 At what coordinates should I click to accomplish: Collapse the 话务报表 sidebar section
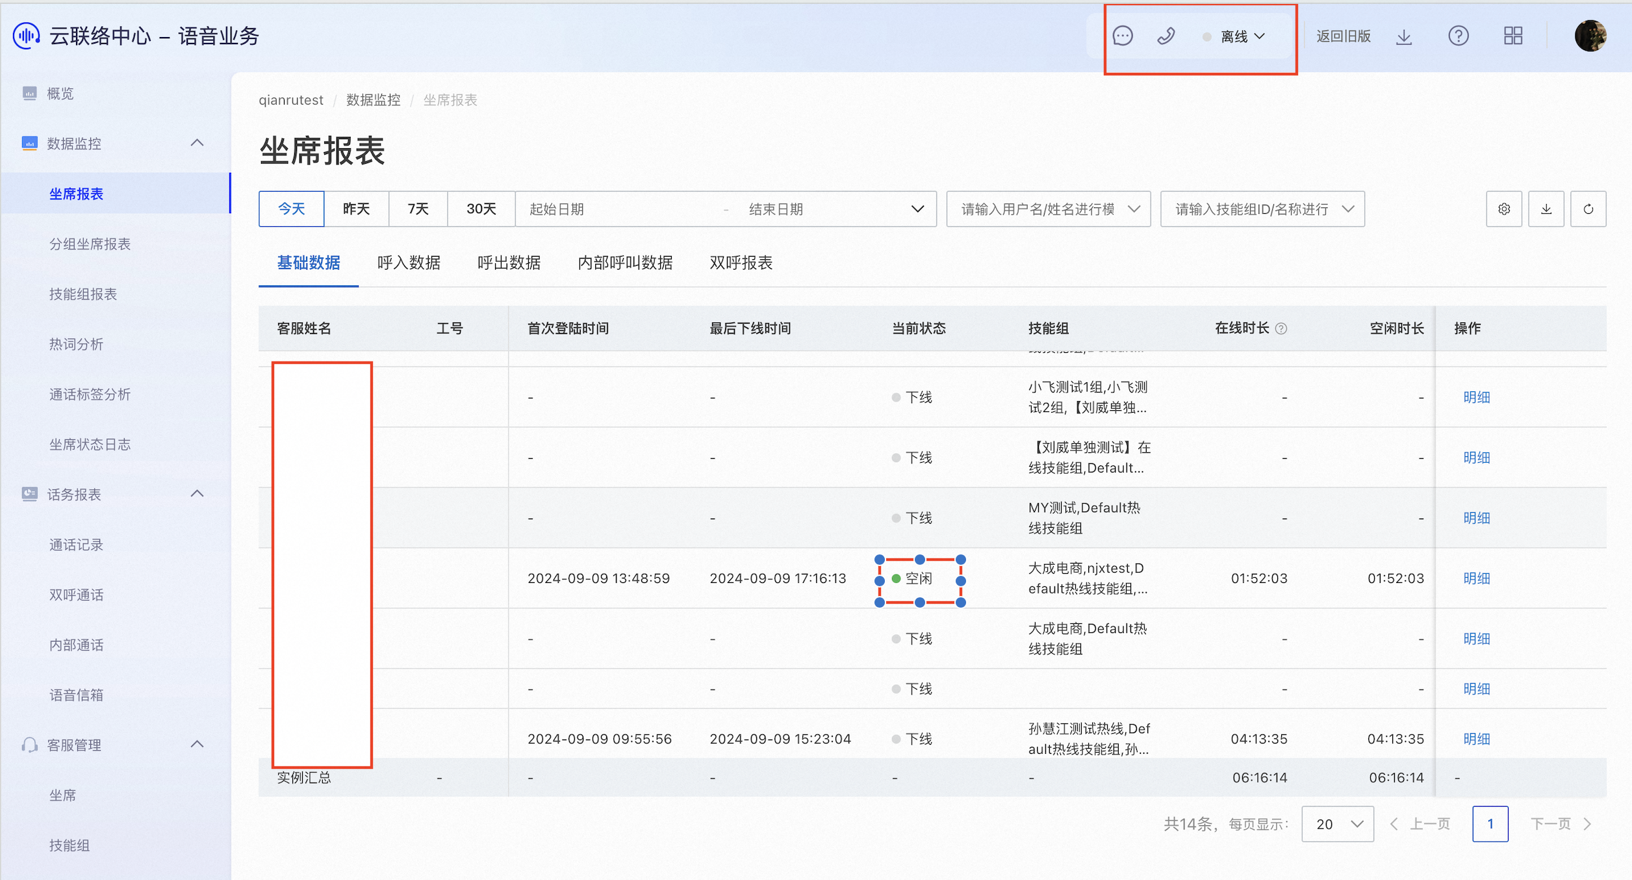[198, 494]
